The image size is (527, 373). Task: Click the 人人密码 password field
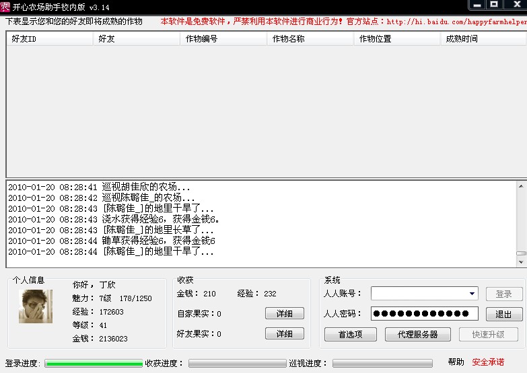point(424,314)
